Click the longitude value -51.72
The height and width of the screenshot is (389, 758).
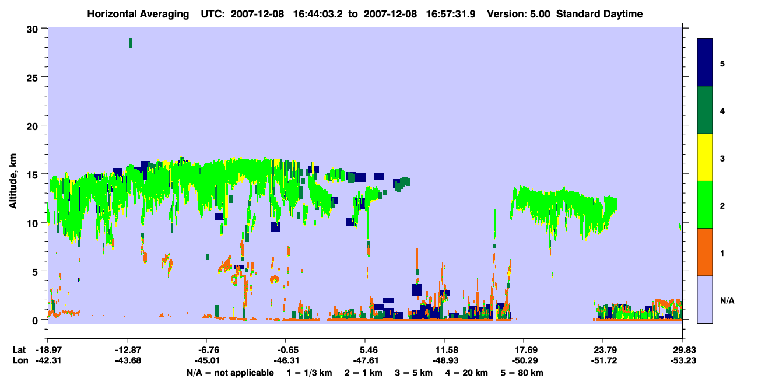click(x=603, y=360)
